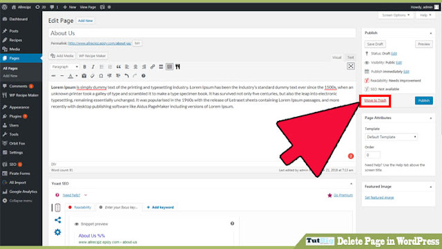Align text center
The width and height of the screenshot is (442, 249).
[135, 66]
